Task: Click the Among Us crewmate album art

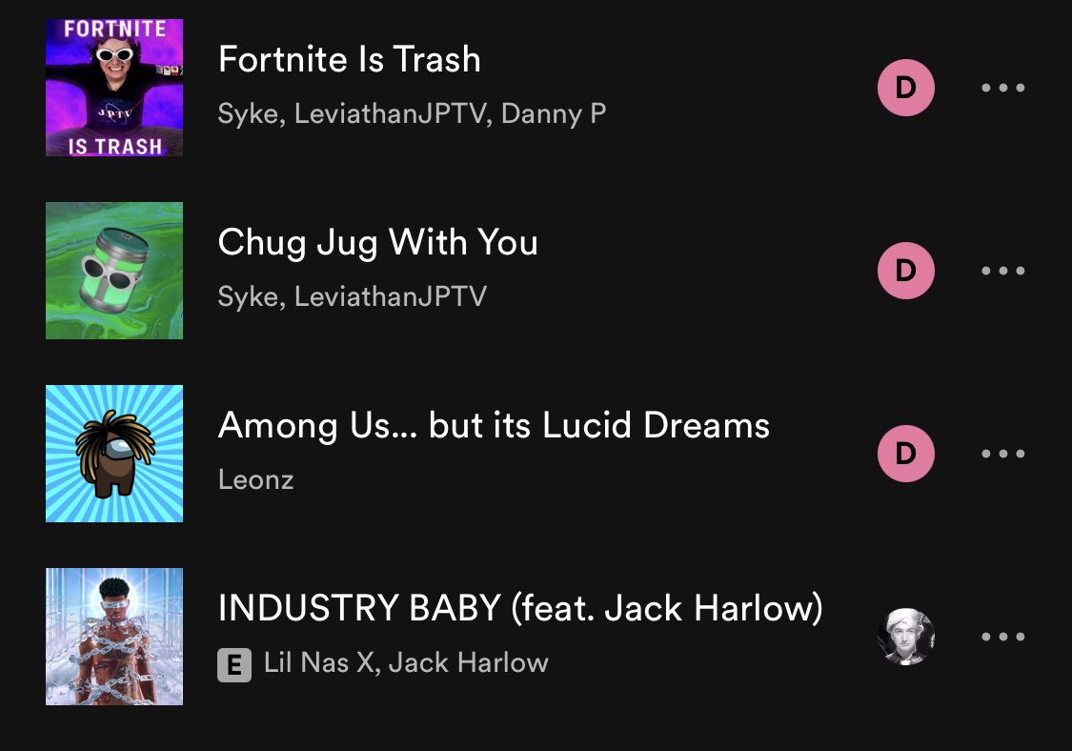Action: 114,454
